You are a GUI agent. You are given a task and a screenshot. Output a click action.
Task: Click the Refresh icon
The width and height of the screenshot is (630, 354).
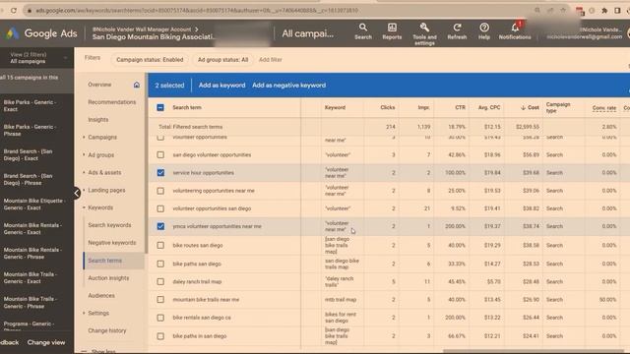(x=457, y=31)
